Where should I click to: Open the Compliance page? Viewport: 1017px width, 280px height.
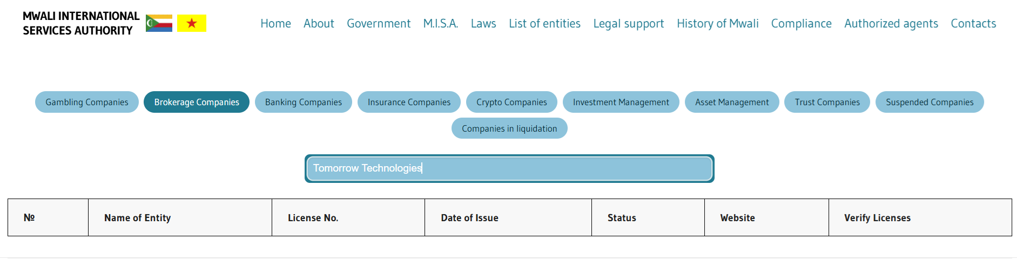click(802, 24)
